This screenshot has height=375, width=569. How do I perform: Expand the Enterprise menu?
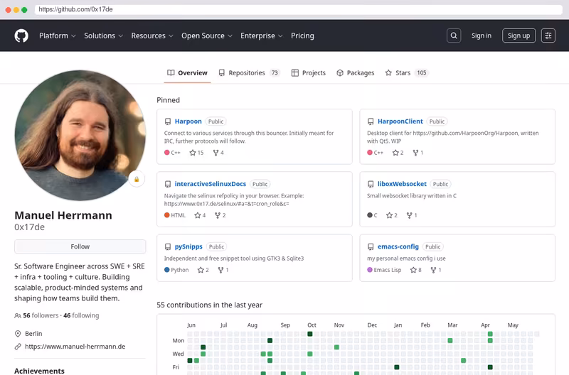(x=261, y=36)
